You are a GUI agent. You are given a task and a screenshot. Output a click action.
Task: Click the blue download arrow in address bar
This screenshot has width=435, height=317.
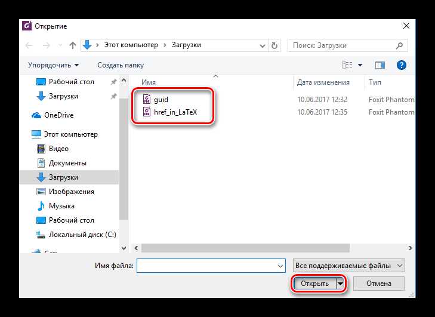pyautogui.click(x=87, y=45)
